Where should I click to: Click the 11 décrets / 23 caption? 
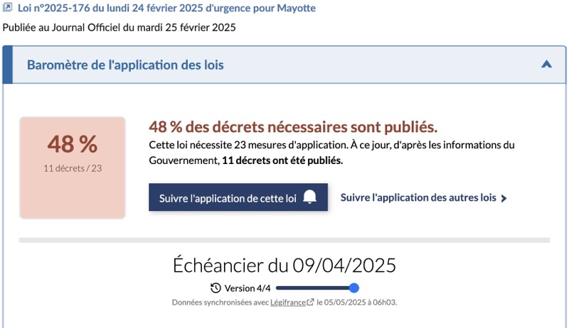73,168
